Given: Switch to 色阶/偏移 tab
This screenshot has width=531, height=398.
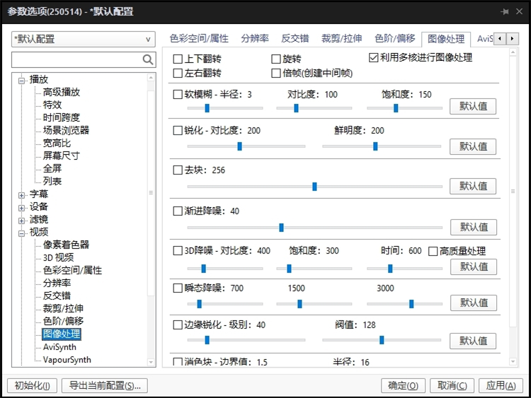Looking at the screenshot, I should click(x=395, y=39).
